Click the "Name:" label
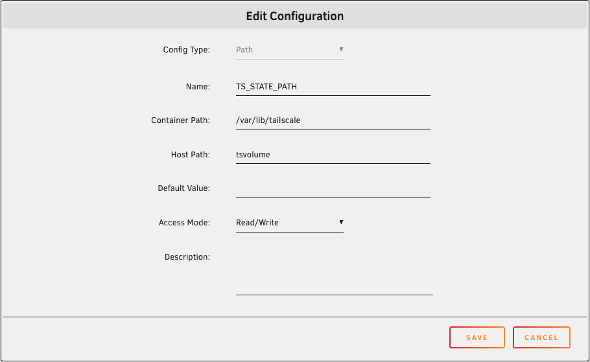Viewport: 590px width, 362px height. pyautogui.click(x=198, y=86)
